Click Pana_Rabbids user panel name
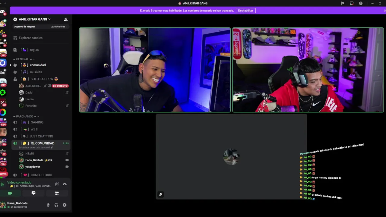 click(x=17, y=203)
